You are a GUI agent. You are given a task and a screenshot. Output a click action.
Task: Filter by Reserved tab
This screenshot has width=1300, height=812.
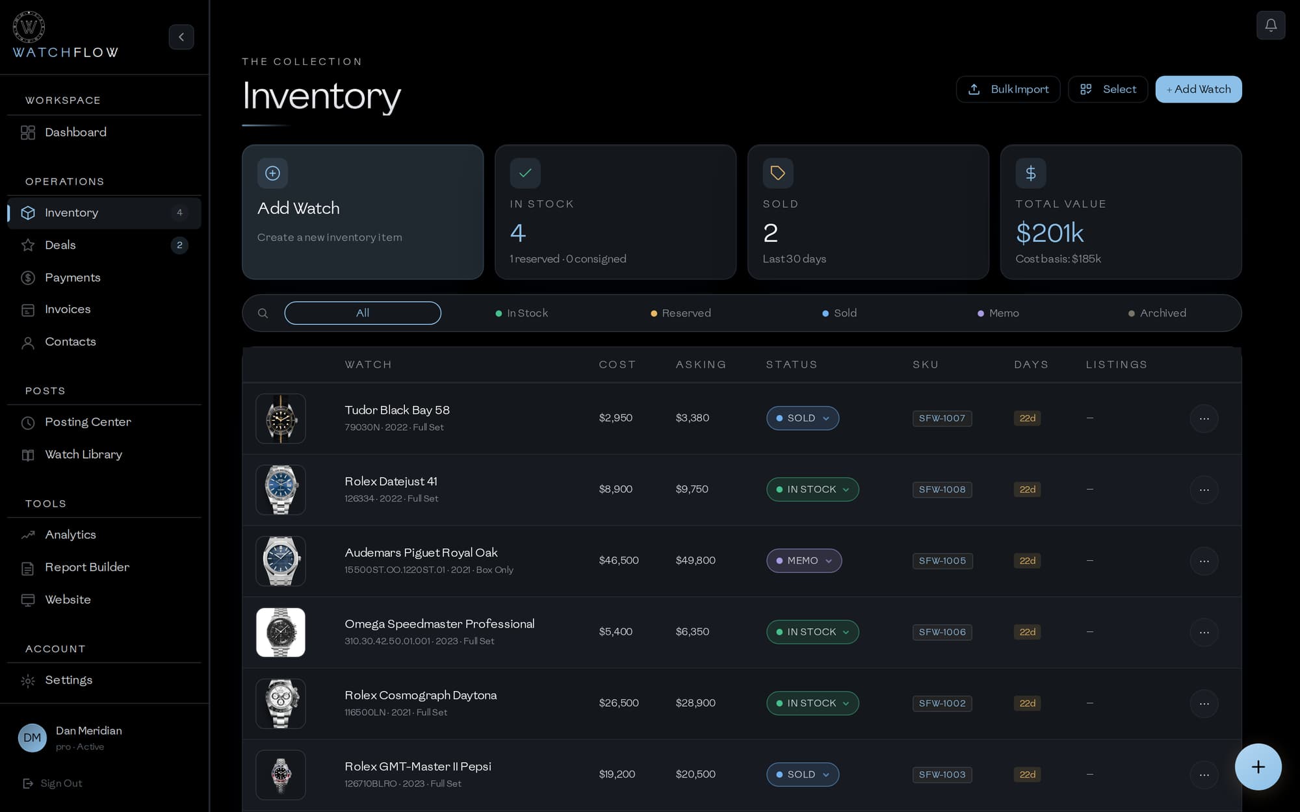[681, 313]
